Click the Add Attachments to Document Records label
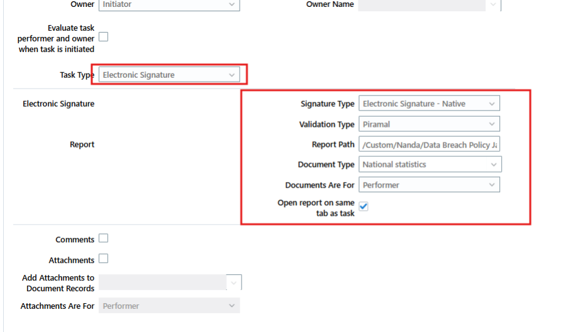 tap(58, 283)
